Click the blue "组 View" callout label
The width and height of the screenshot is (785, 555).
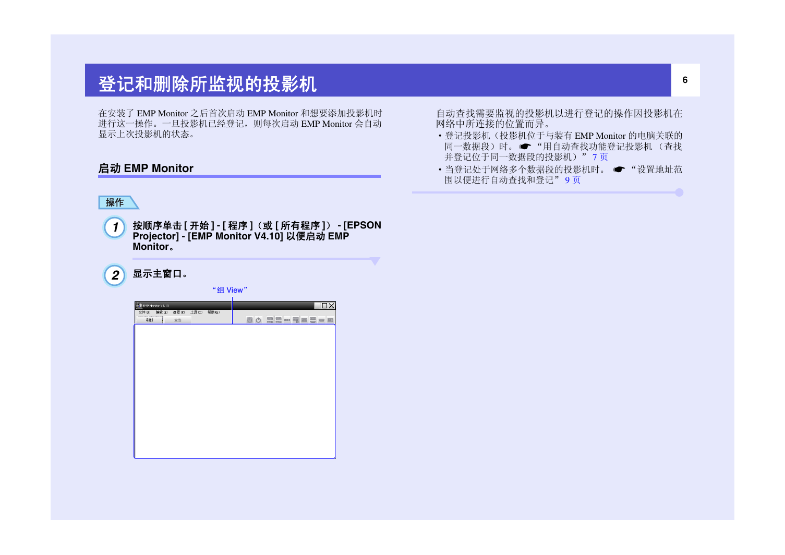coord(230,290)
